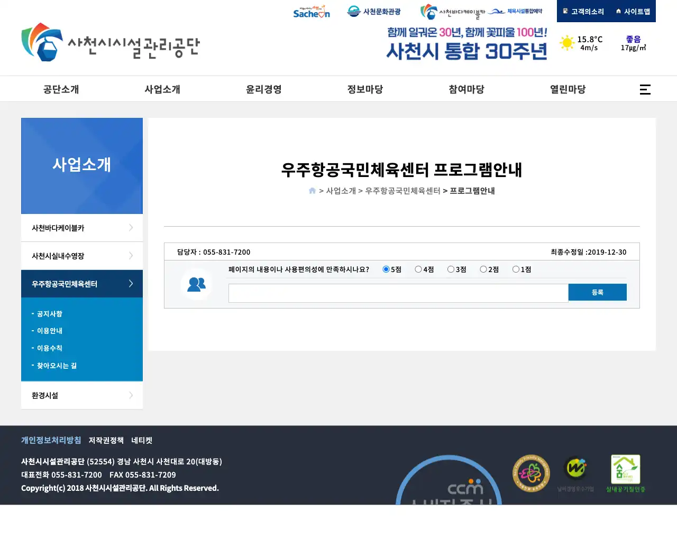Click the satisfaction comment text field
The image size is (677, 541).
pyautogui.click(x=398, y=293)
